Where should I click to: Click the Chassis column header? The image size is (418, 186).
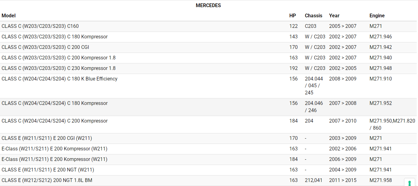(313, 15)
